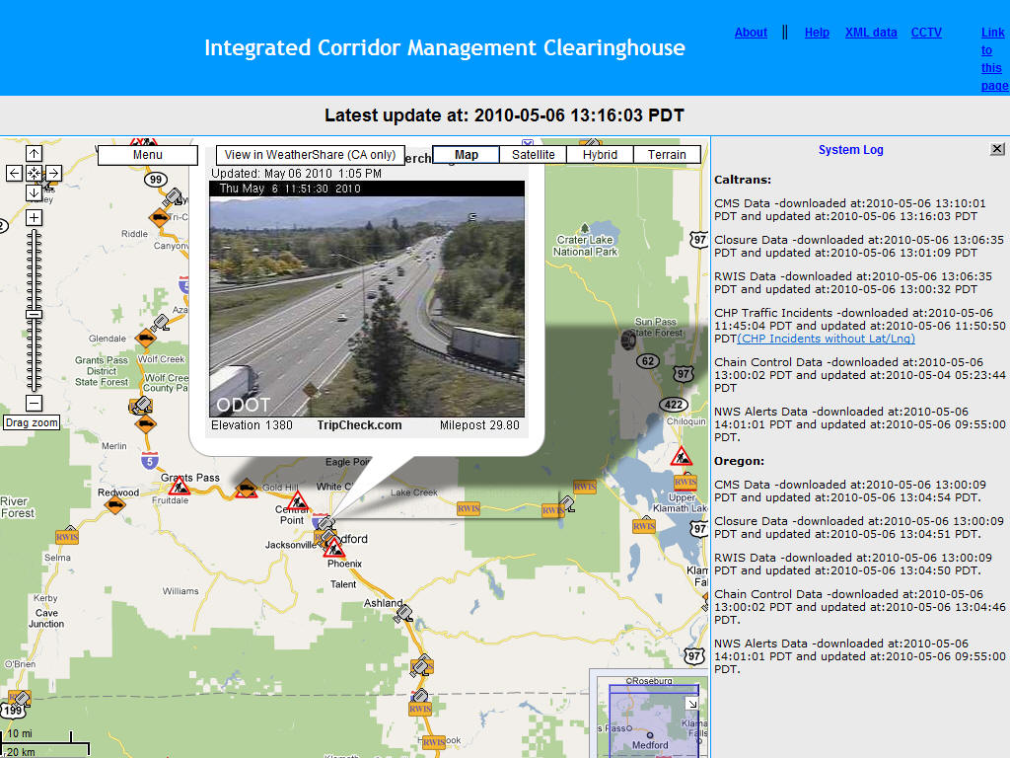
Task: Click the CCTV camera icon near Ashland
Action: pos(403,614)
